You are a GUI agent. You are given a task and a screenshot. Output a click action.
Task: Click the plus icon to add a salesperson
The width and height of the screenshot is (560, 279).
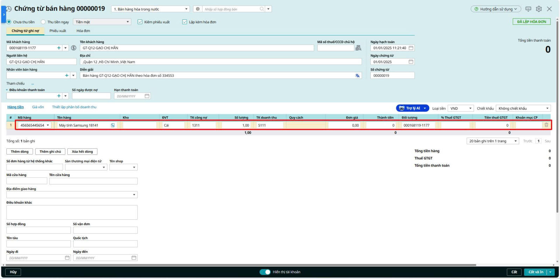66,75
